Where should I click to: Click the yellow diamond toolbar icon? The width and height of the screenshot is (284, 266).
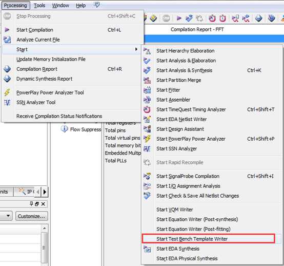click(153, 18)
